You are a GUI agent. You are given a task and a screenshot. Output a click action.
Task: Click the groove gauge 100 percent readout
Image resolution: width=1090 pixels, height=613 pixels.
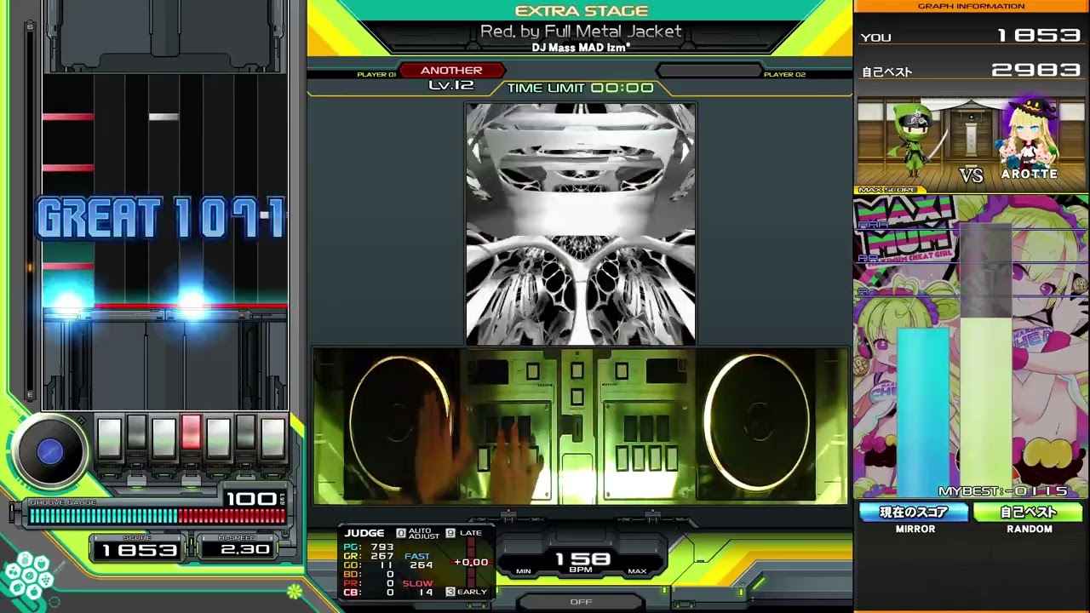pos(252,498)
